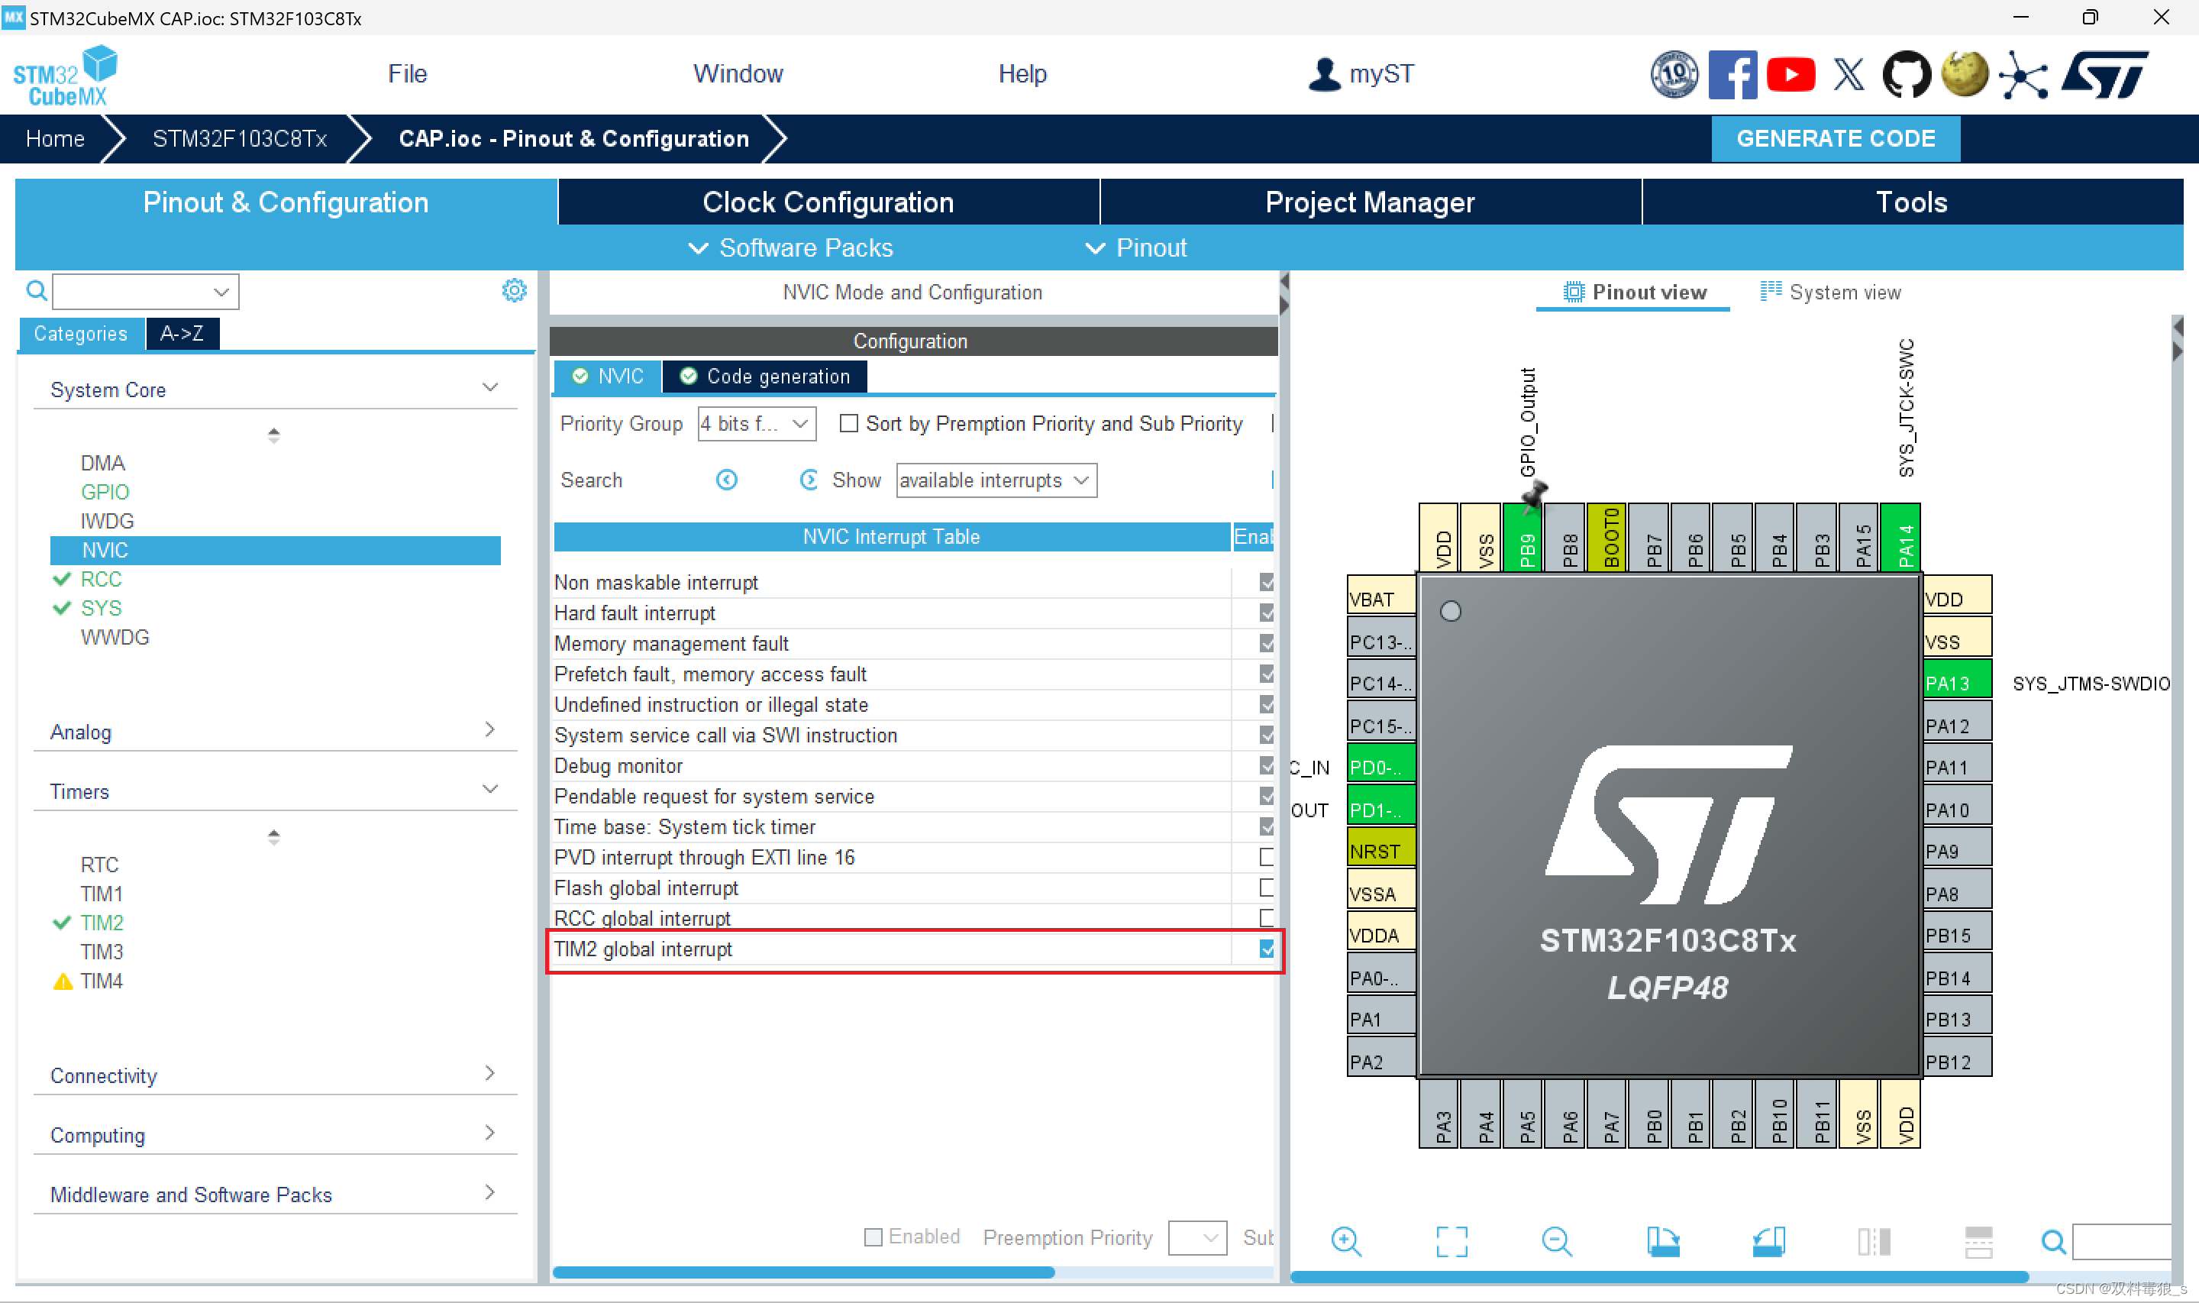The image size is (2199, 1303).
Task: Open the Code generation tab
Action: [764, 377]
